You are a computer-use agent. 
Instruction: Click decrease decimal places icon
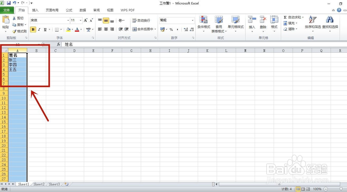pyautogui.click(x=192, y=29)
